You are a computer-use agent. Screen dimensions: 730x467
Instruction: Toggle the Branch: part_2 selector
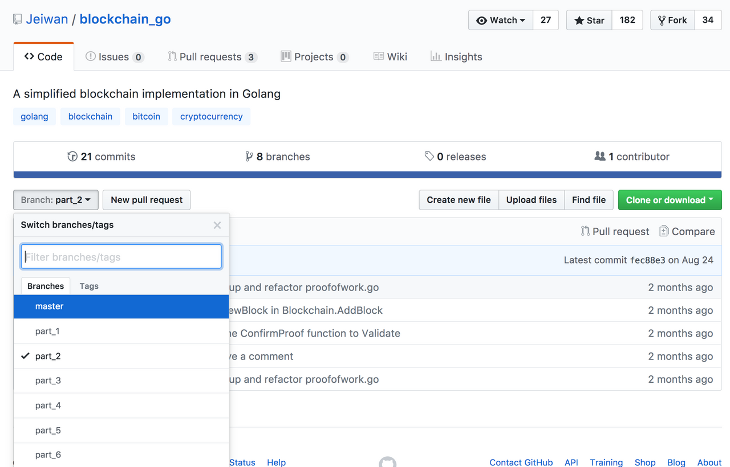coord(56,200)
